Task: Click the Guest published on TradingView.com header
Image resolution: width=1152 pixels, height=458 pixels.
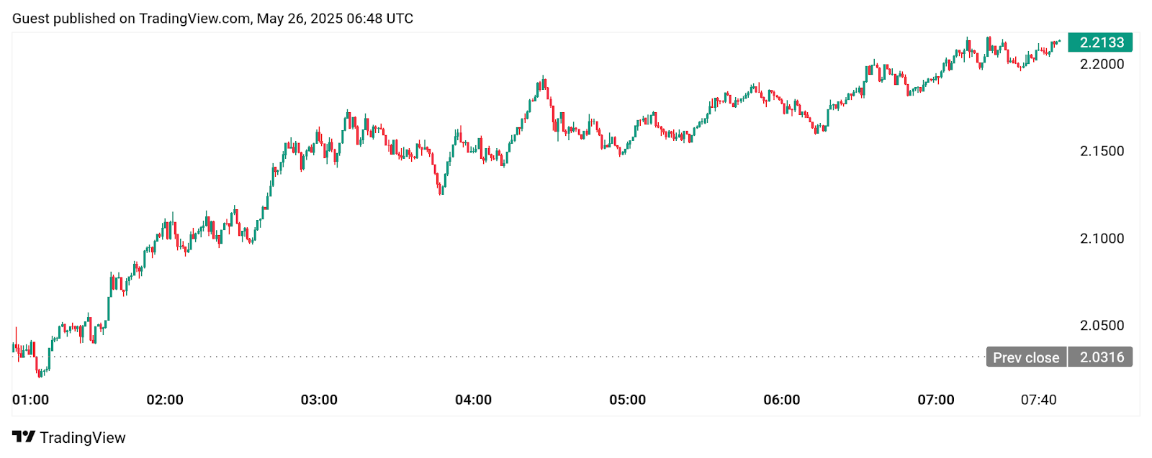Action: [212, 18]
